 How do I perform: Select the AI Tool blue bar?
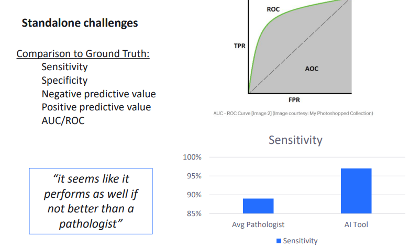tap(356, 191)
